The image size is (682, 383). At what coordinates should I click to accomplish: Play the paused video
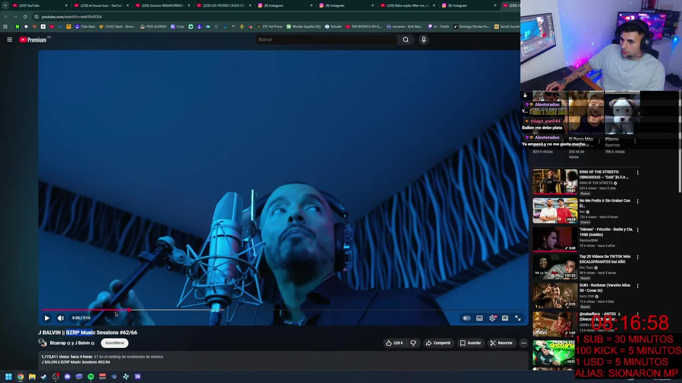pos(47,318)
